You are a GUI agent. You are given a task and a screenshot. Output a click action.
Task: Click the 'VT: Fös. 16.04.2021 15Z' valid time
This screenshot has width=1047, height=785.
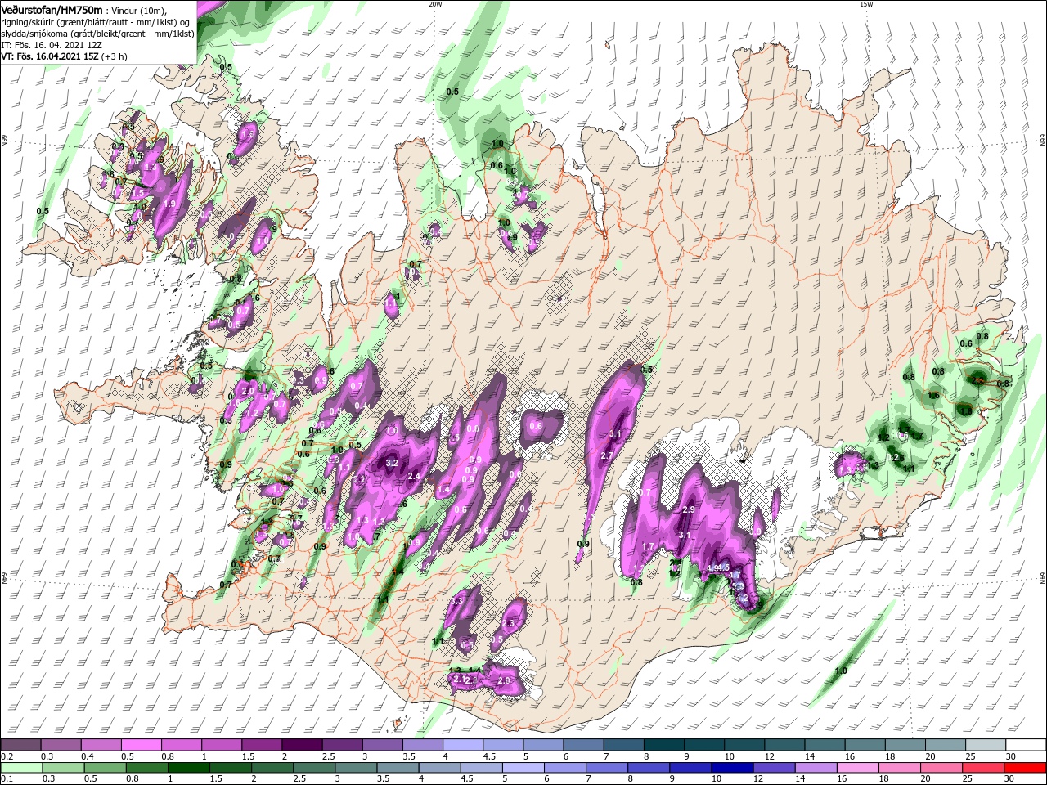[x=50, y=56]
